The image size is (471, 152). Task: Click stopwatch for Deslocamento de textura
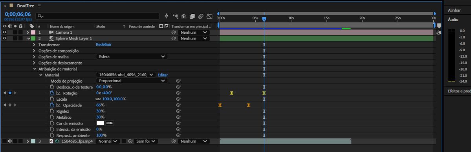pyautogui.click(x=52, y=87)
